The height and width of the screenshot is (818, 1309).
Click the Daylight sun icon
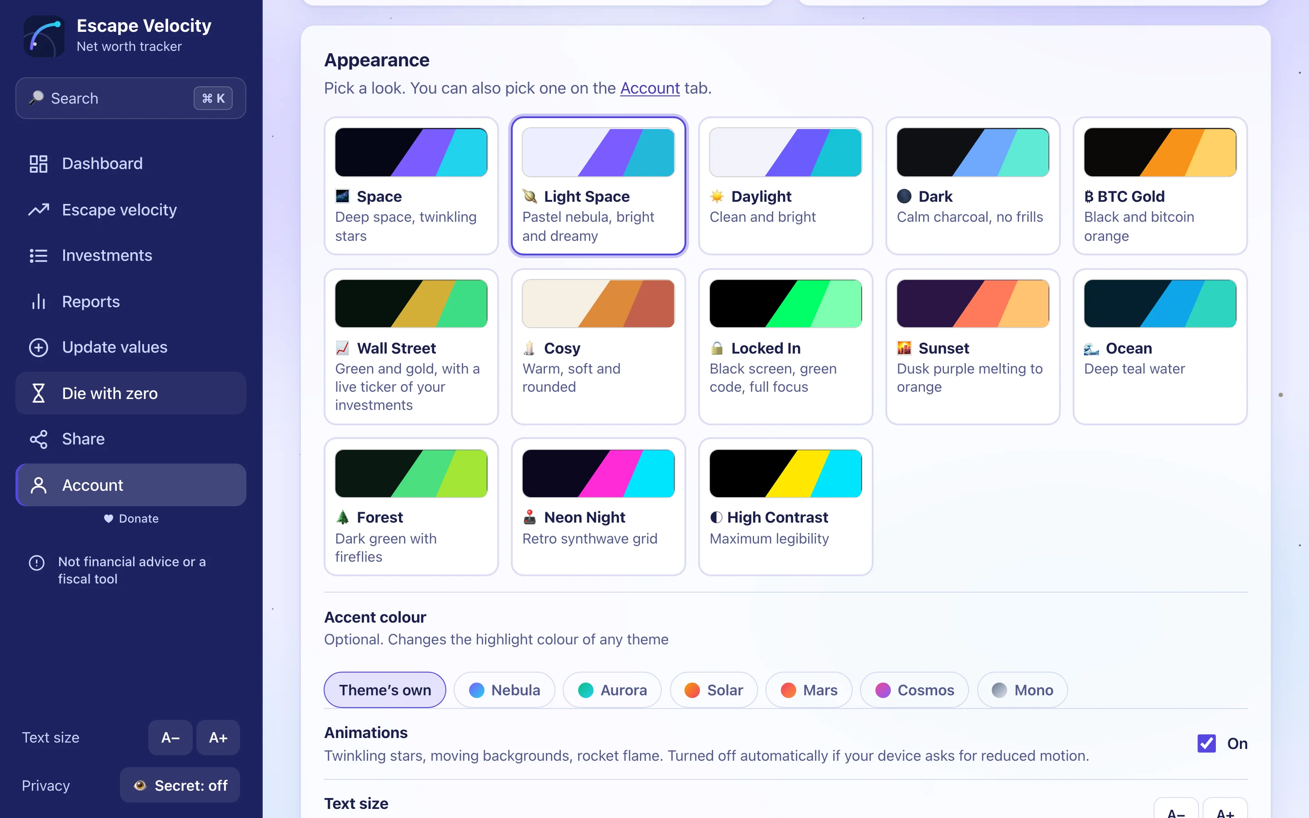[717, 196]
